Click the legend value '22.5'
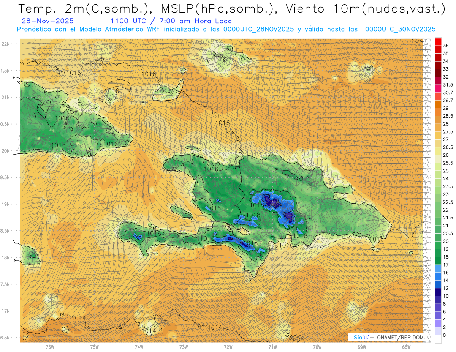 448,202
